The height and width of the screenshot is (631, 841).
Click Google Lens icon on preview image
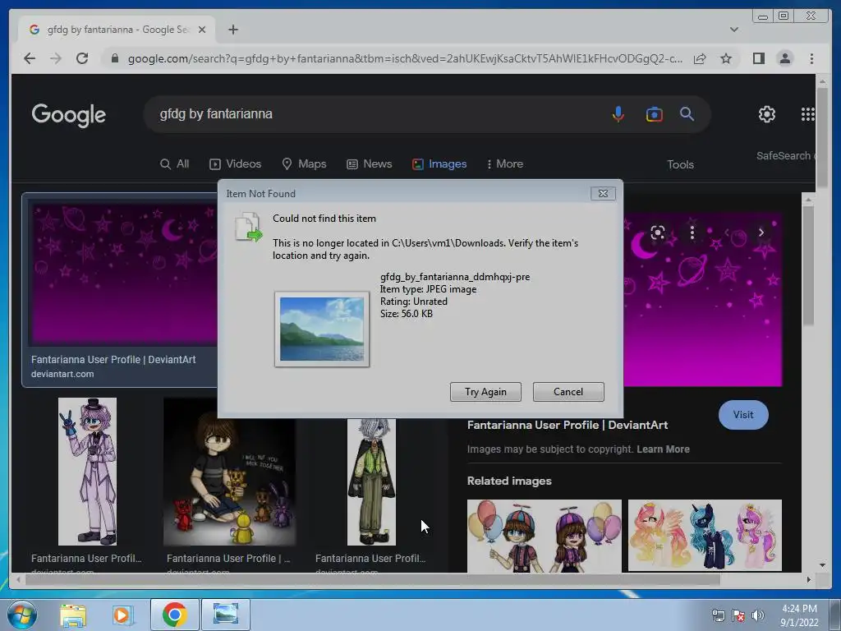(x=658, y=233)
